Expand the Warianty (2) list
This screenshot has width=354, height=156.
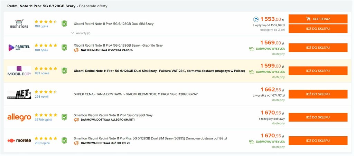81,33
